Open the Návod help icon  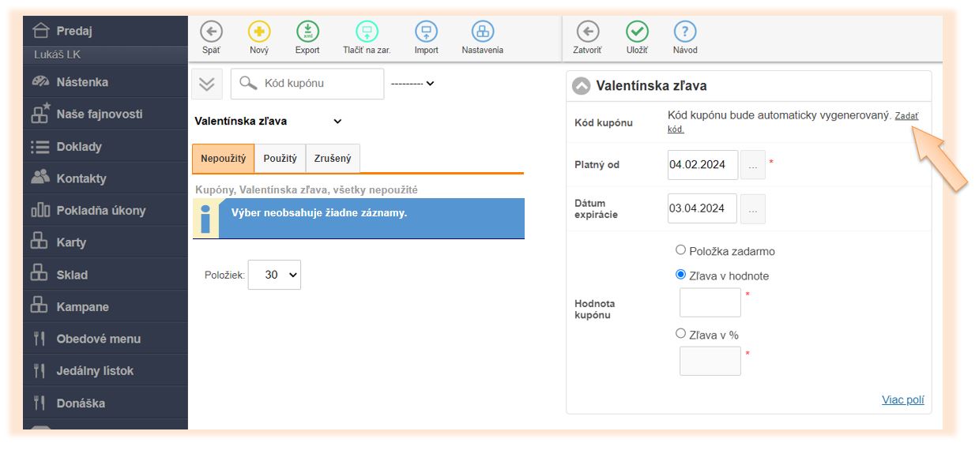coord(684,32)
